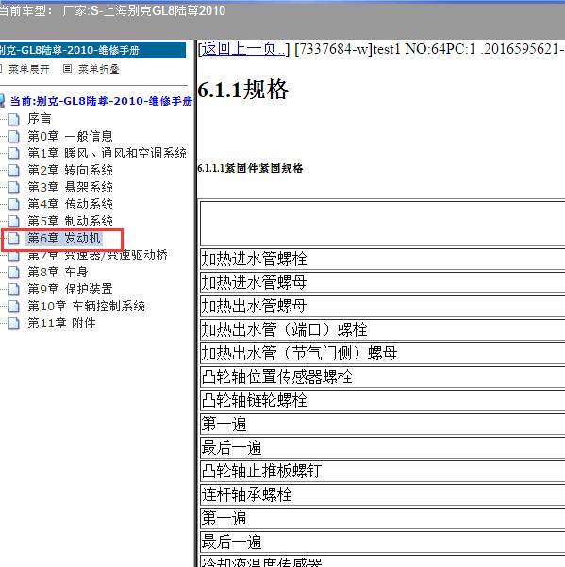
Task: Click the 凸轮轴止推板螺钉 row
Action: click(x=382, y=471)
